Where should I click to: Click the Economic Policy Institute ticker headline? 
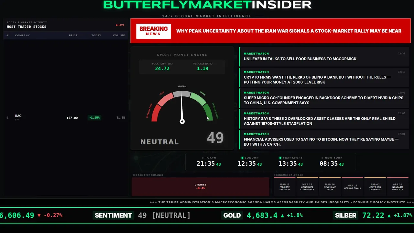(x=281, y=202)
